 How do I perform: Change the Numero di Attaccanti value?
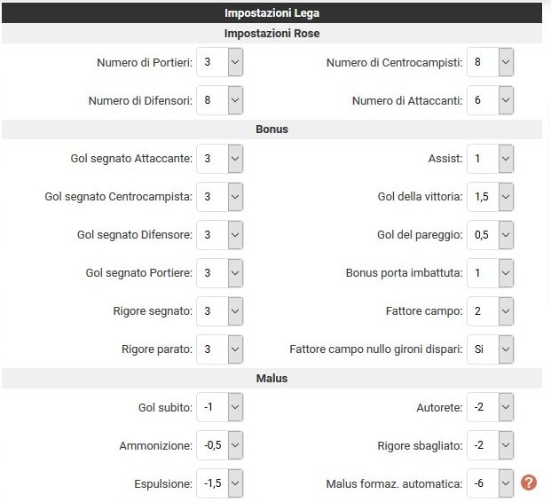coord(490,100)
